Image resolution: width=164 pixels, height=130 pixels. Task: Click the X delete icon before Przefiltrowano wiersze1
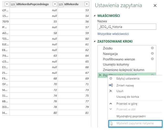100,75
